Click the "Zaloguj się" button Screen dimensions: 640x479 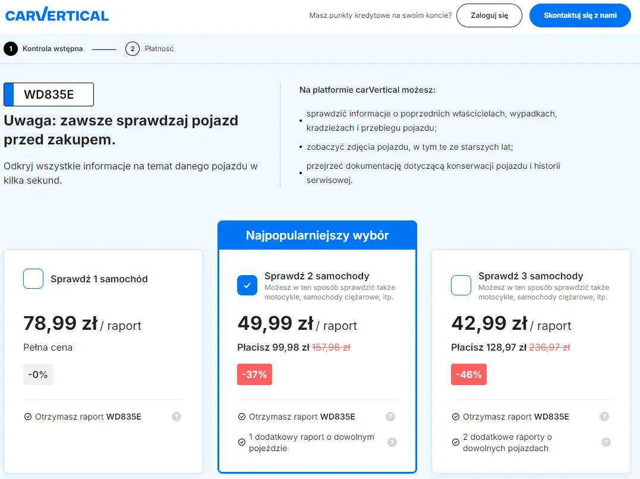click(489, 15)
